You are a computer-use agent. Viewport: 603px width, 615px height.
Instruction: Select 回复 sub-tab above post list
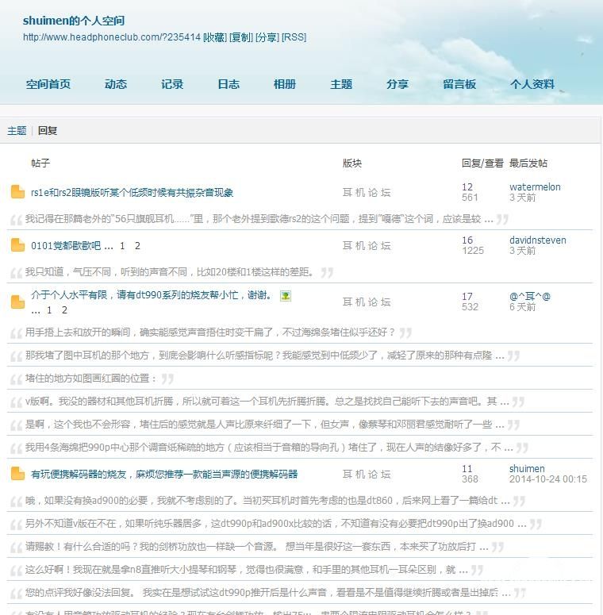coord(48,131)
